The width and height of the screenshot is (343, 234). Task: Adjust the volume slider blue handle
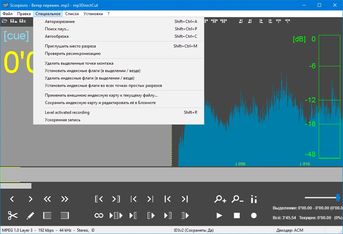338,197
